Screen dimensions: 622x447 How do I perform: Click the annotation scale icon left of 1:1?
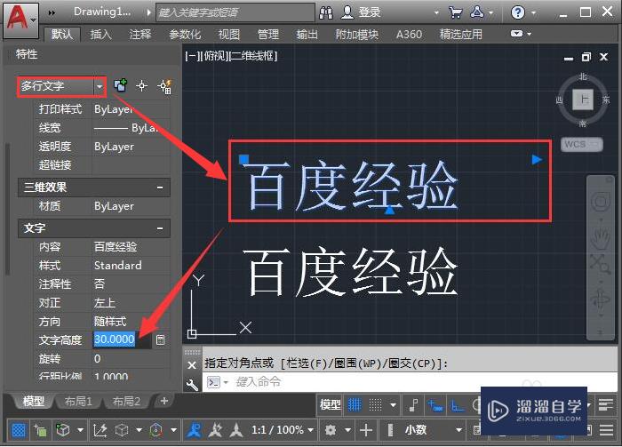tap(236, 430)
